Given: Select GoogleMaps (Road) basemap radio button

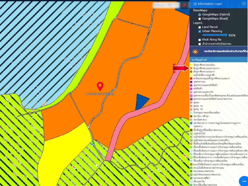Looking at the screenshot, I should click(x=200, y=19).
